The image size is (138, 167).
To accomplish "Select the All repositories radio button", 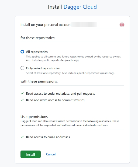I will (x=22, y=52).
